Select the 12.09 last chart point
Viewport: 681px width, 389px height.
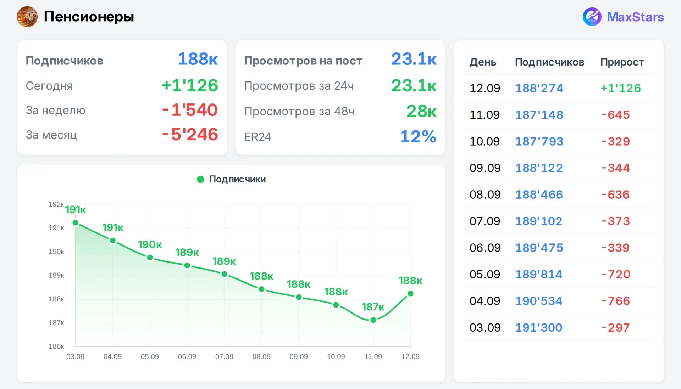(410, 294)
